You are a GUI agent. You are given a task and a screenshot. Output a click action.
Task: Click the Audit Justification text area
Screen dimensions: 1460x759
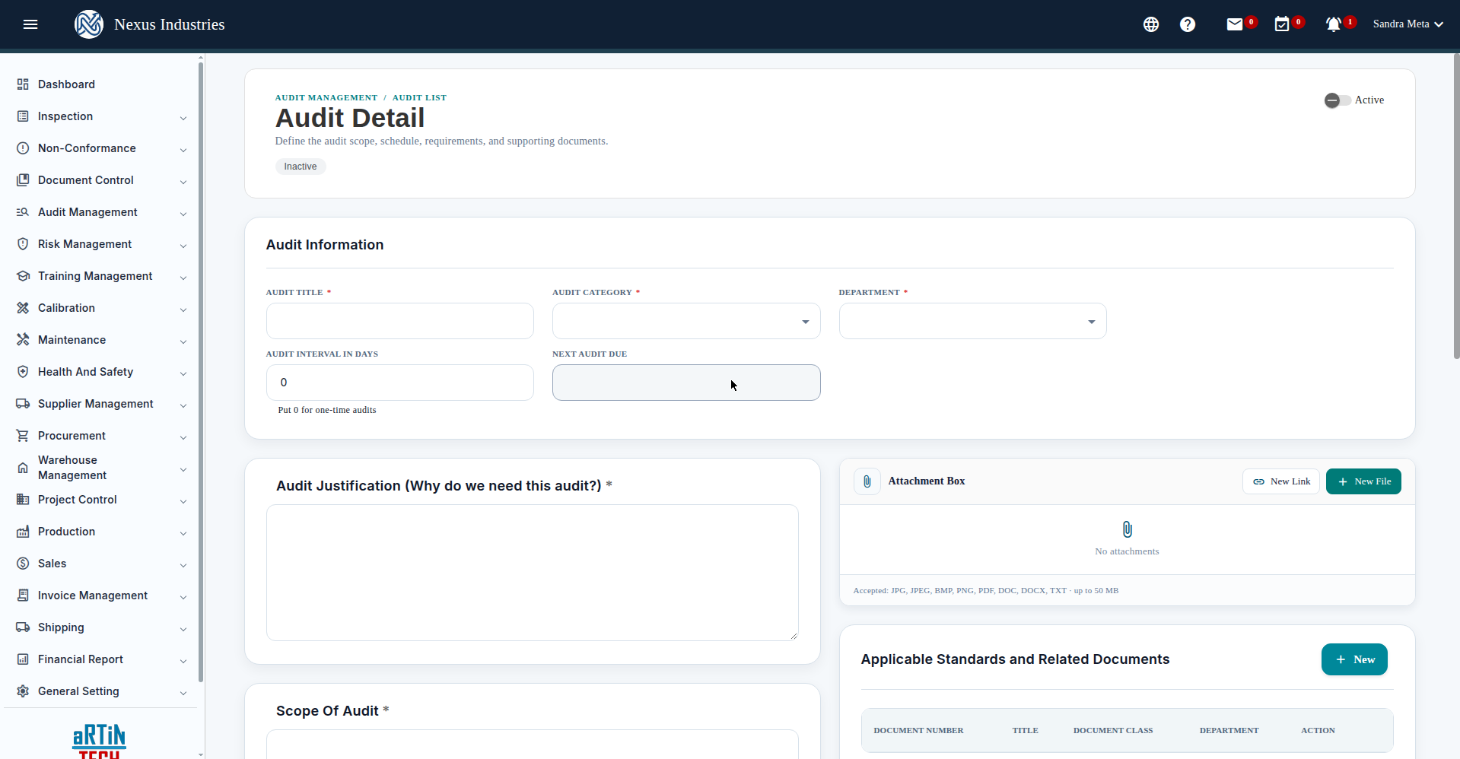[x=533, y=573]
